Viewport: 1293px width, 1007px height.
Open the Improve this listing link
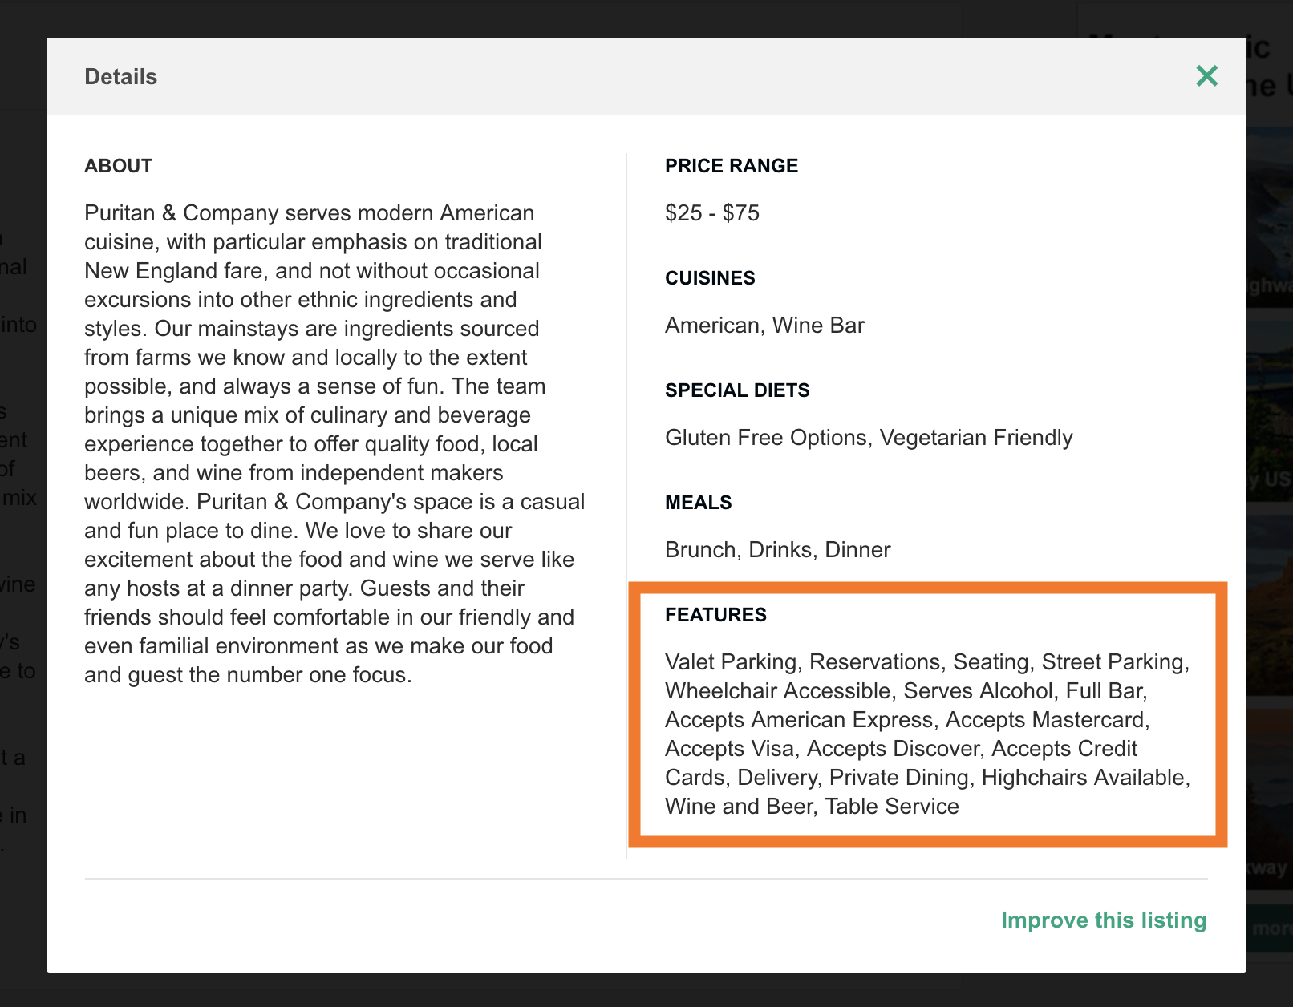tap(1104, 920)
